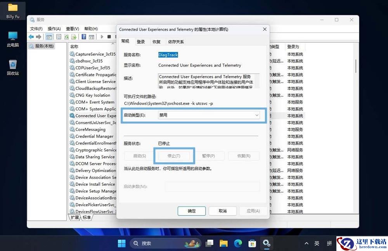This screenshot has height=251, width=388.
Task: Open Help with the blue question-mark icon
Action: tap(84, 37)
